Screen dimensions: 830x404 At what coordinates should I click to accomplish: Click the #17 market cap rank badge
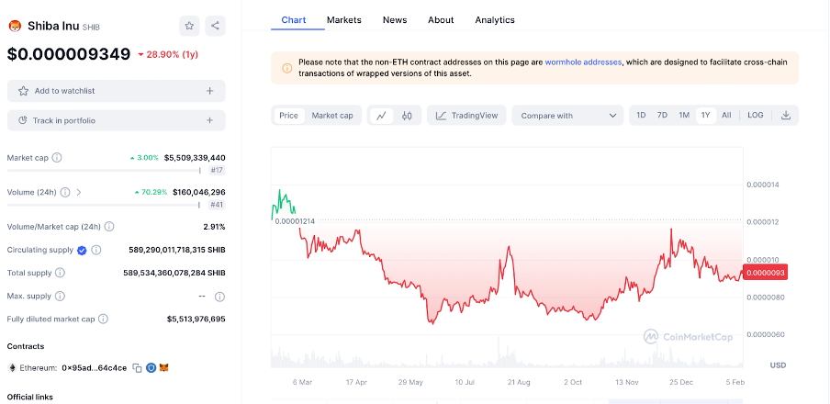click(x=217, y=171)
